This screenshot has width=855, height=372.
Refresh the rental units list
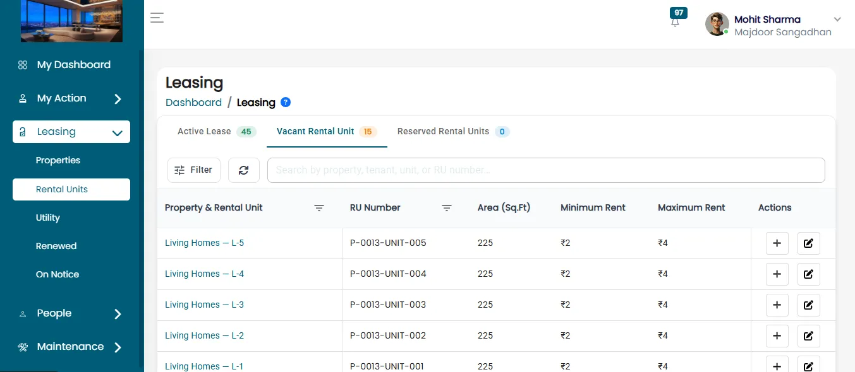pyautogui.click(x=244, y=170)
